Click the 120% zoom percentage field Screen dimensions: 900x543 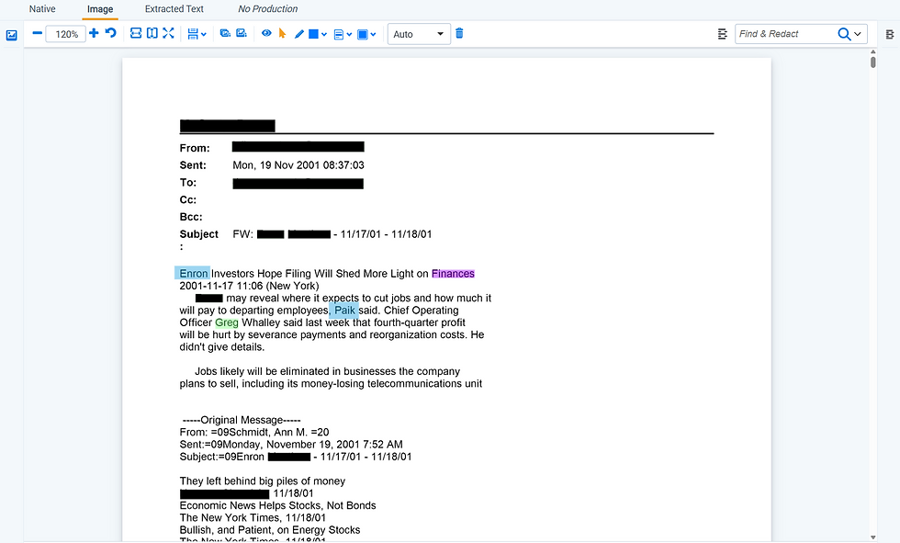[66, 34]
